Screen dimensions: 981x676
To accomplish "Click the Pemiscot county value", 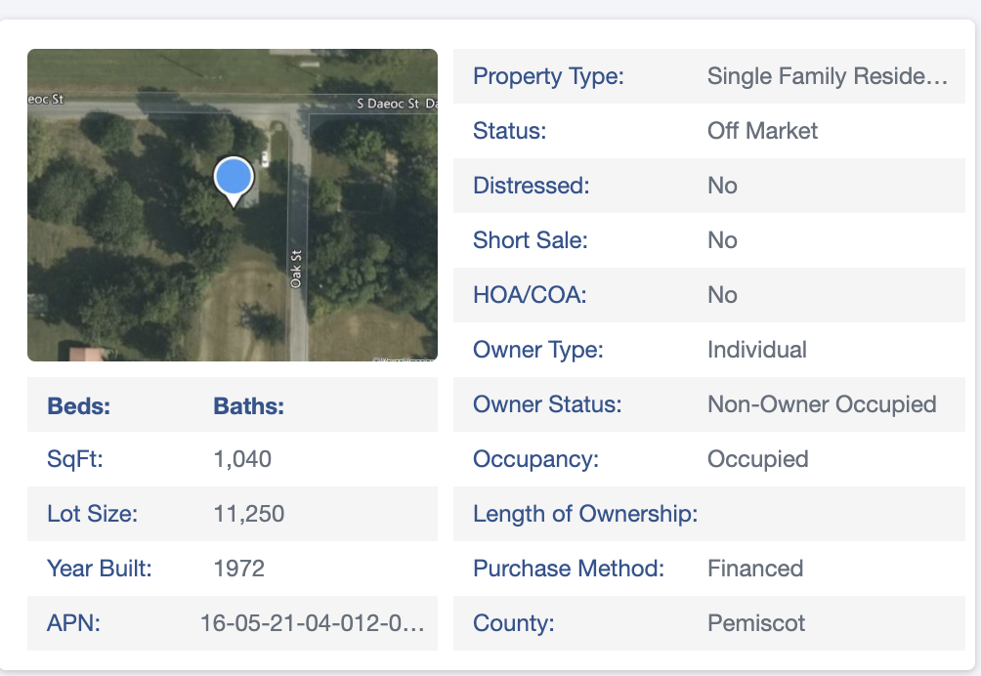I will click(755, 623).
